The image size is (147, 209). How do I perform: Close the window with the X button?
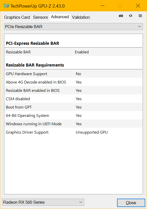pyautogui.click(x=138, y=6)
